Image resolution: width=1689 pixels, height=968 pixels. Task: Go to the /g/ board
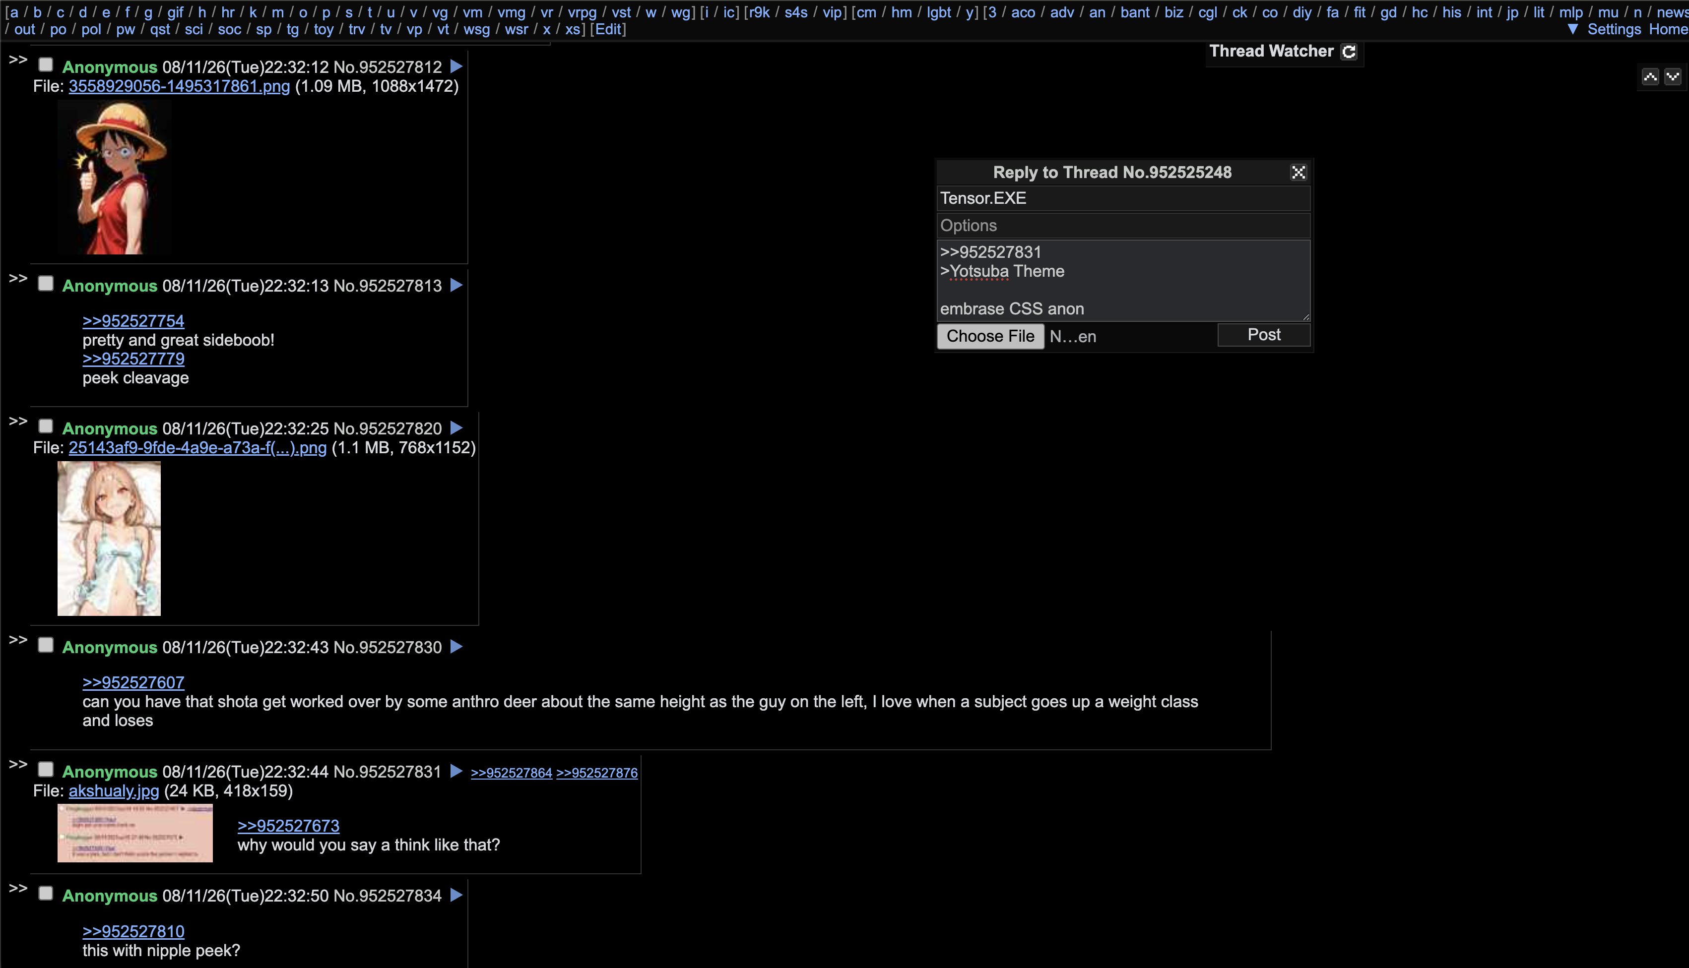coord(148,12)
